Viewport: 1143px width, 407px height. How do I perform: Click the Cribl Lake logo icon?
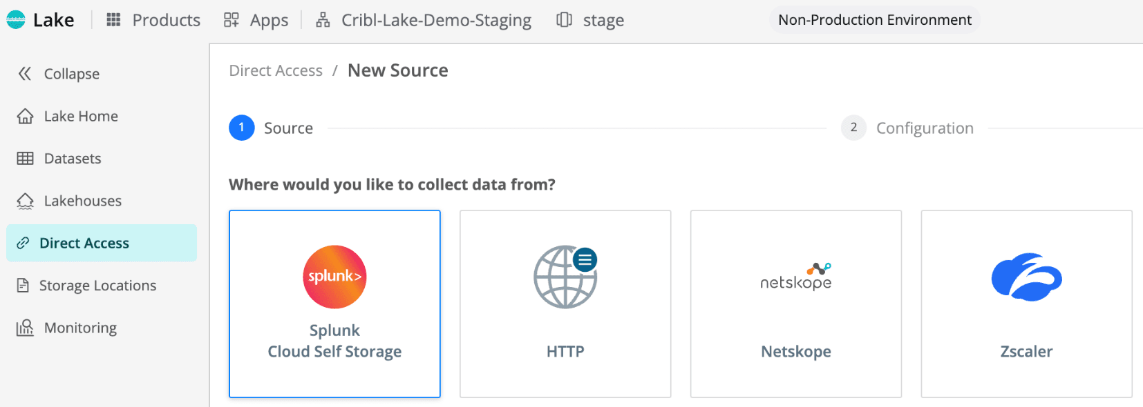[x=16, y=20]
